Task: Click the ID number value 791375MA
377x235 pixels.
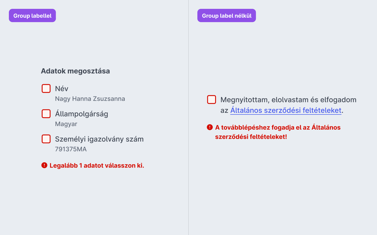Action: tap(71, 149)
